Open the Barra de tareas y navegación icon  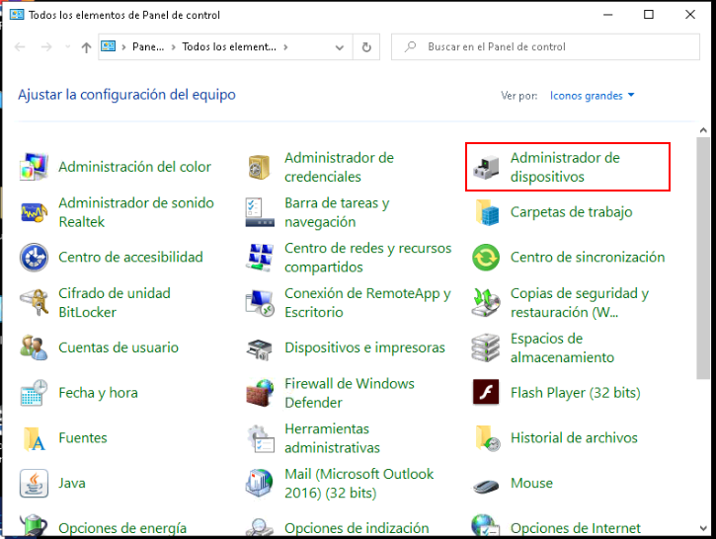260,212
